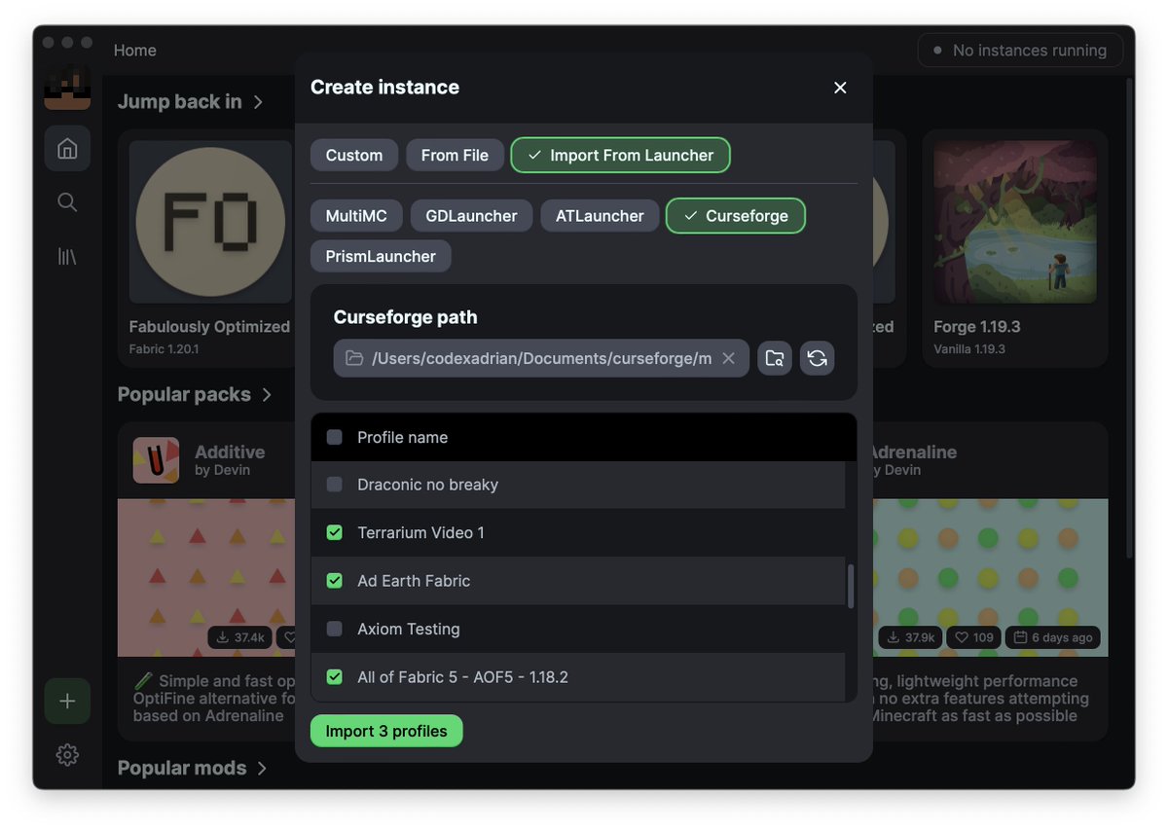This screenshot has width=1168, height=830.
Task: Click Import 3 profiles button
Action: point(386,732)
